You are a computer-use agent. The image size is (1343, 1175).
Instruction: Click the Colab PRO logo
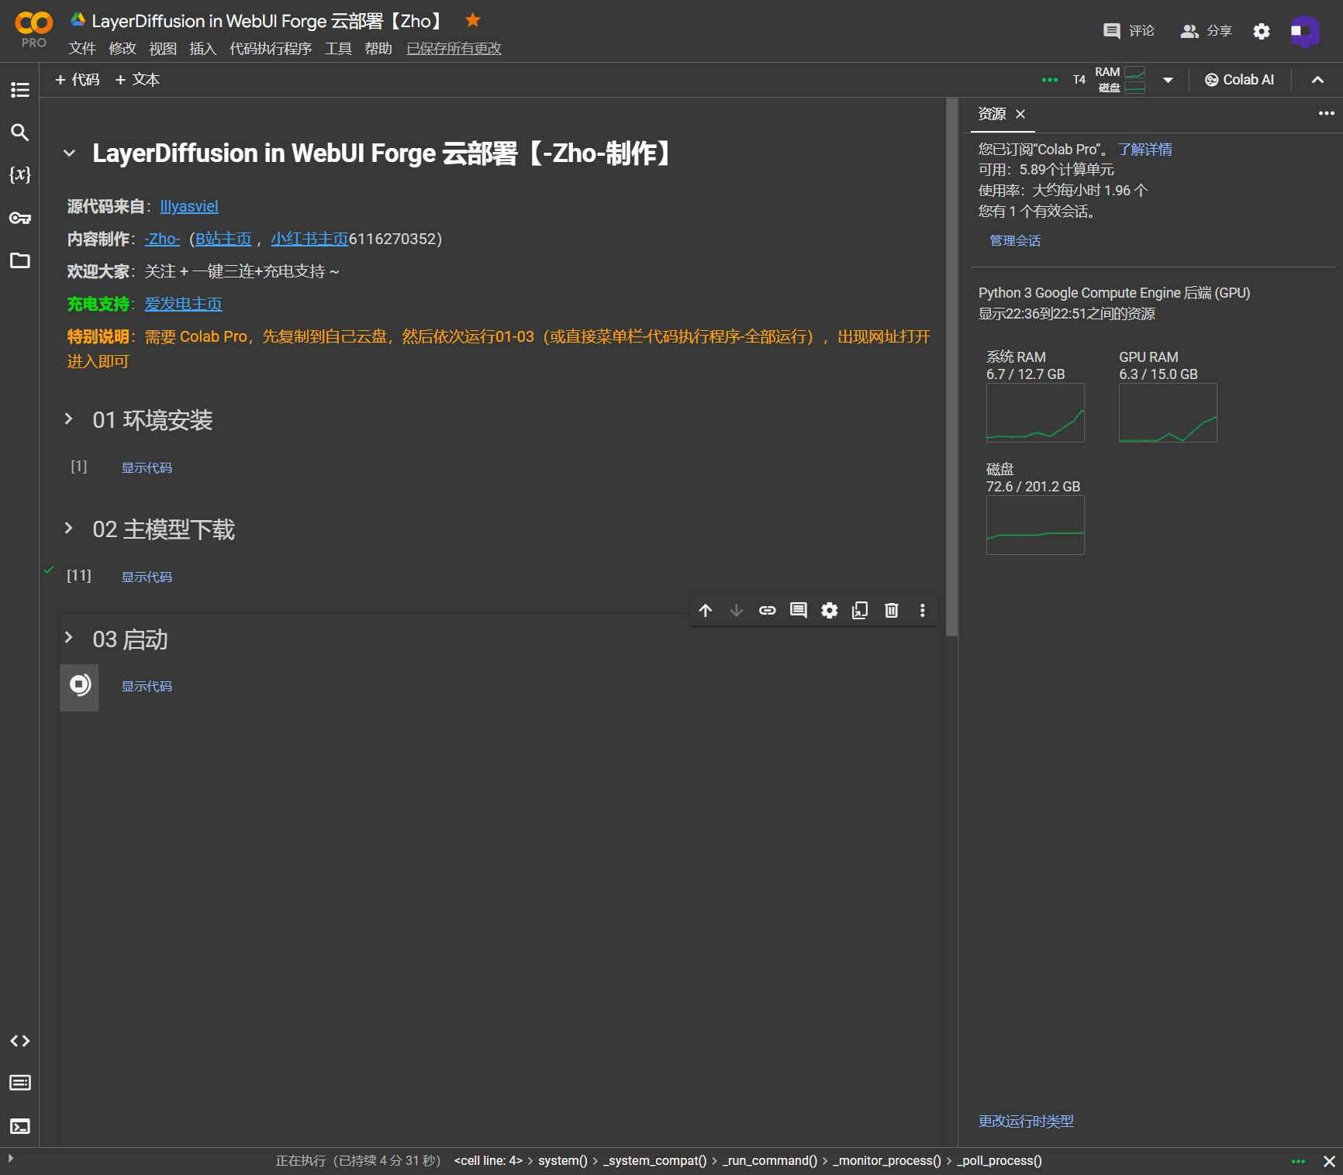tap(34, 30)
